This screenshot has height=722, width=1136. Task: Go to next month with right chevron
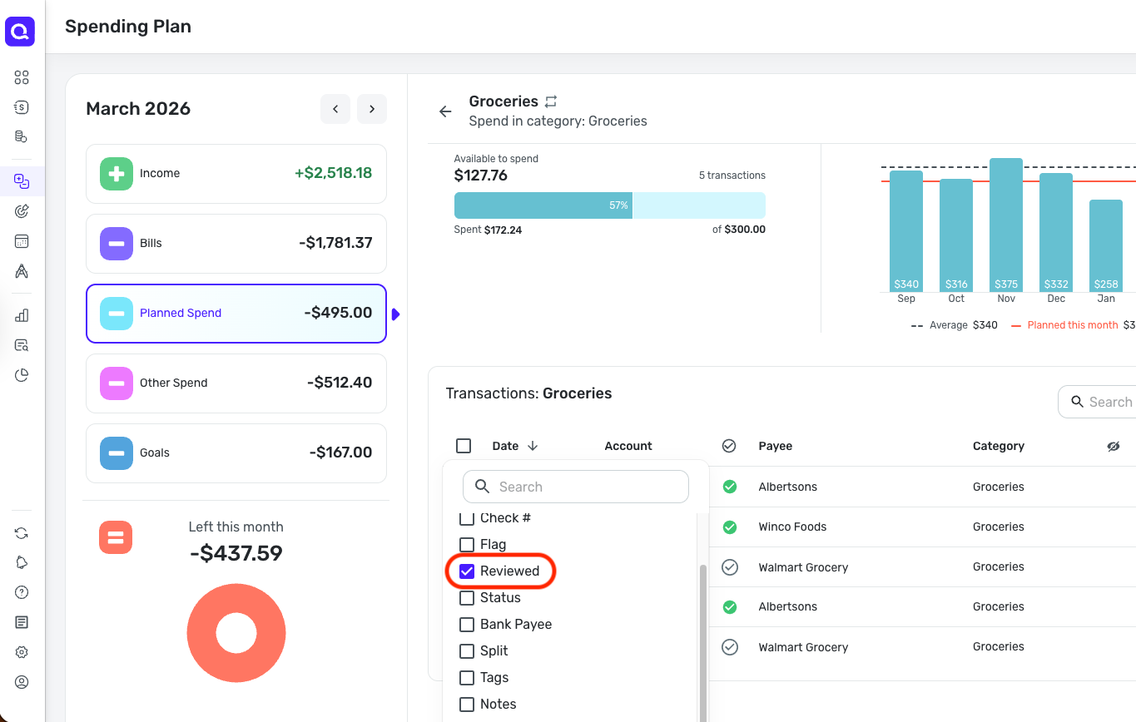tap(372, 109)
